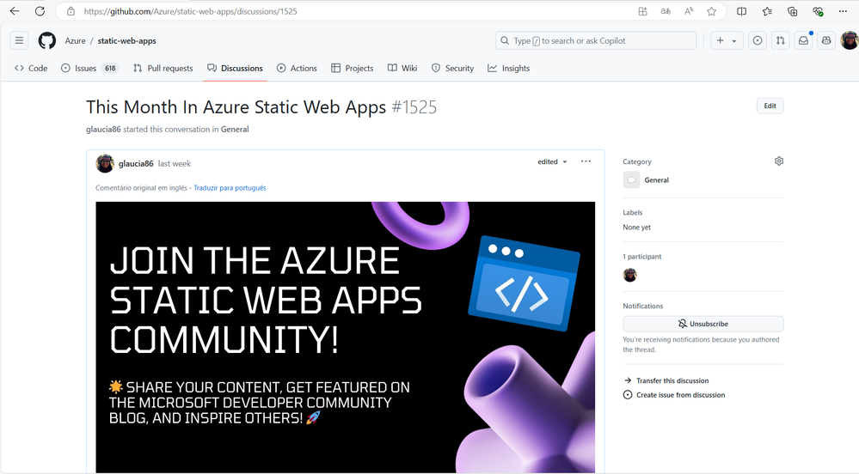Open the favorites list icon in the browser toolbar

click(x=767, y=11)
